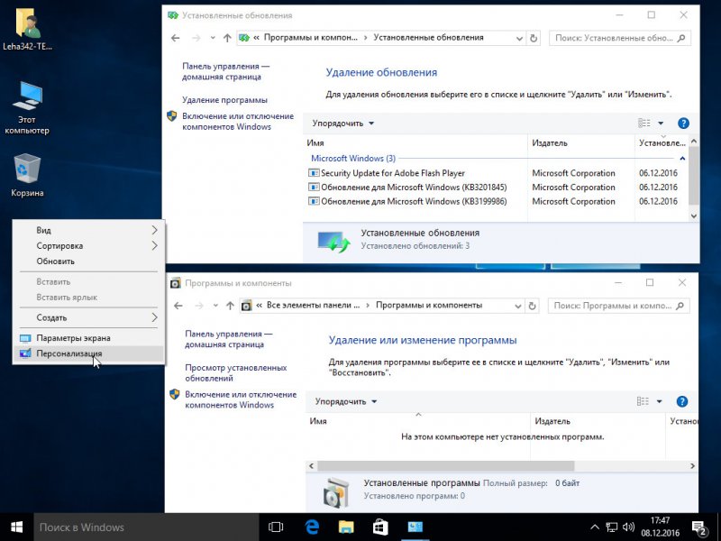Open the Windows Start menu
The width and height of the screenshot is (721, 541).
(16, 527)
